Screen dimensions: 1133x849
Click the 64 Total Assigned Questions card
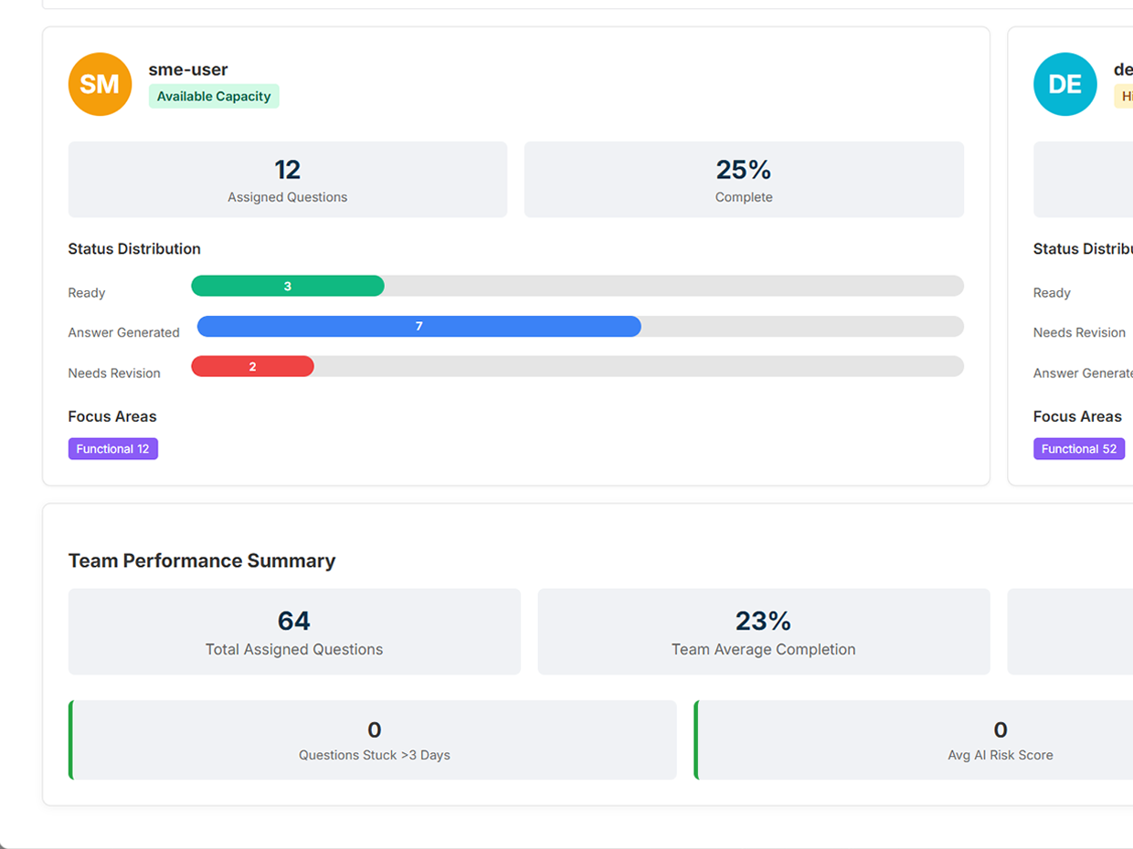(x=293, y=631)
